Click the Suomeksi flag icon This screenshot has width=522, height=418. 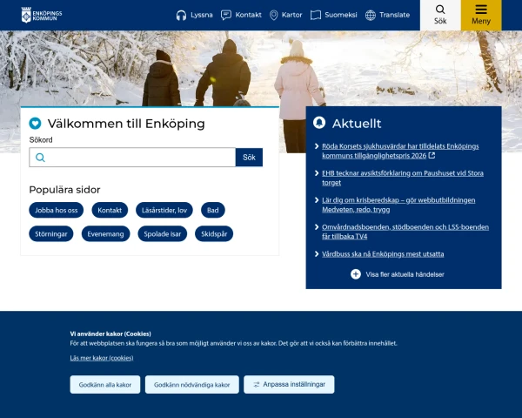(x=316, y=15)
